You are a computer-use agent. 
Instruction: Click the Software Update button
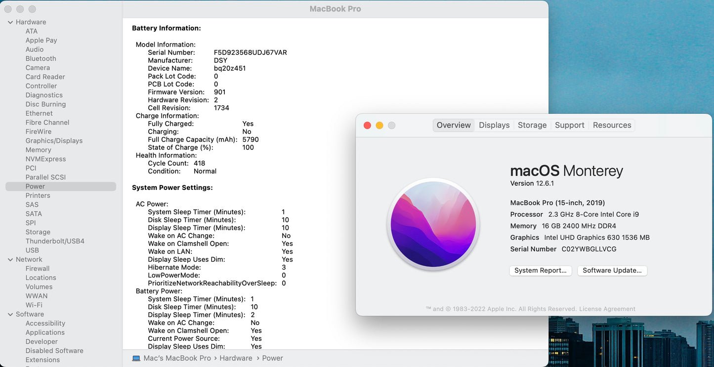click(x=612, y=271)
